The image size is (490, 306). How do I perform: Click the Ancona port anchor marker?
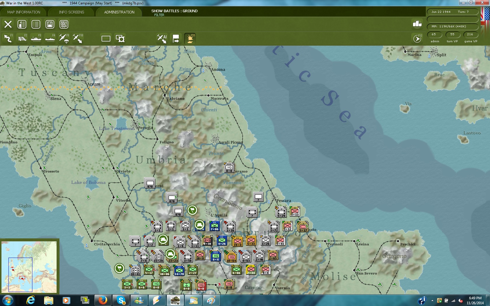tap(203, 70)
